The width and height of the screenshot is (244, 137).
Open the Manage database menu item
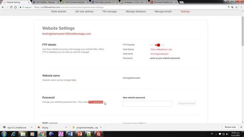136,11
